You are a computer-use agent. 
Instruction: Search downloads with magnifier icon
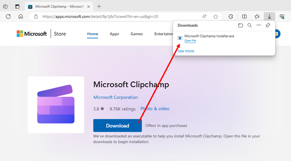249,25
